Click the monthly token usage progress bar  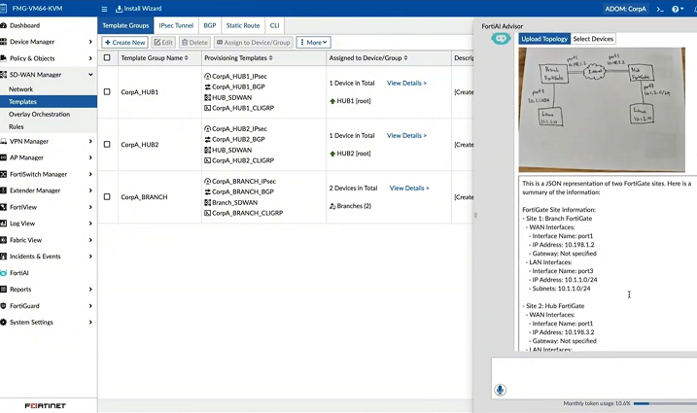665,403
